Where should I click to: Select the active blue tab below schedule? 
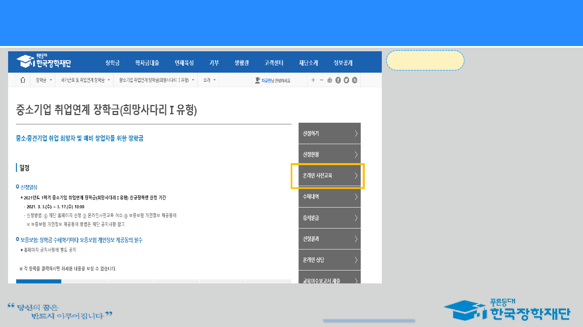click(x=39, y=281)
